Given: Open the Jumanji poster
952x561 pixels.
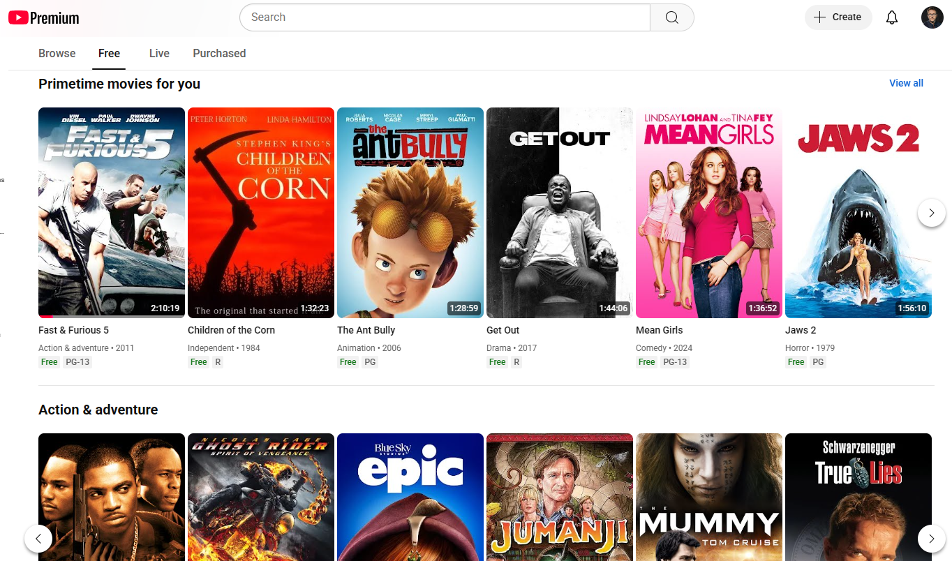Looking at the screenshot, I should (x=559, y=497).
